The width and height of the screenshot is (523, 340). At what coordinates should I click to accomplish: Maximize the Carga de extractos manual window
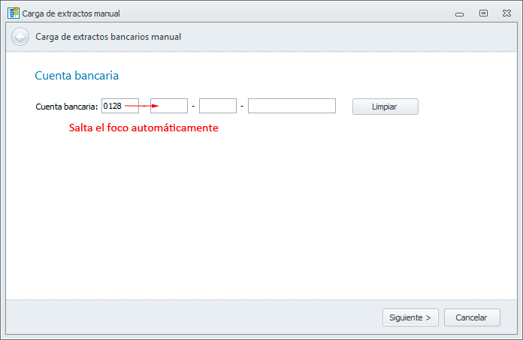pyautogui.click(x=483, y=13)
